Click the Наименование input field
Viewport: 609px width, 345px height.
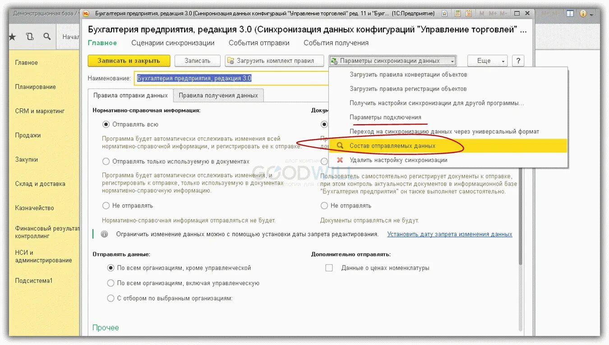click(232, 78)
